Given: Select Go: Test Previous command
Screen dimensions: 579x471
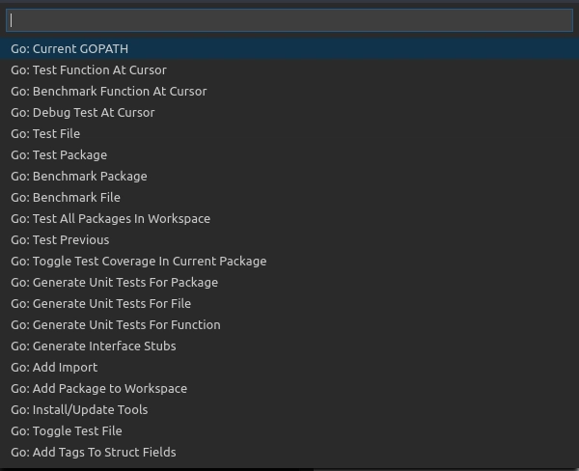Looking at the screenshot, I should point(289,239).
